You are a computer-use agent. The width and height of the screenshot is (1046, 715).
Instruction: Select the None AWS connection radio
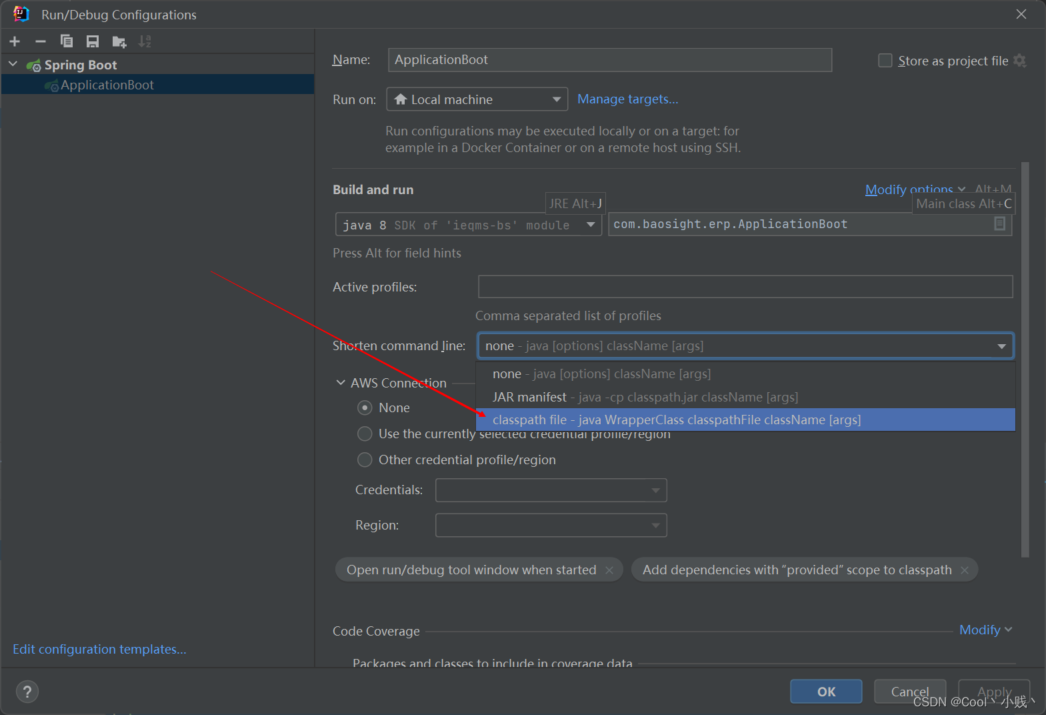365,408
